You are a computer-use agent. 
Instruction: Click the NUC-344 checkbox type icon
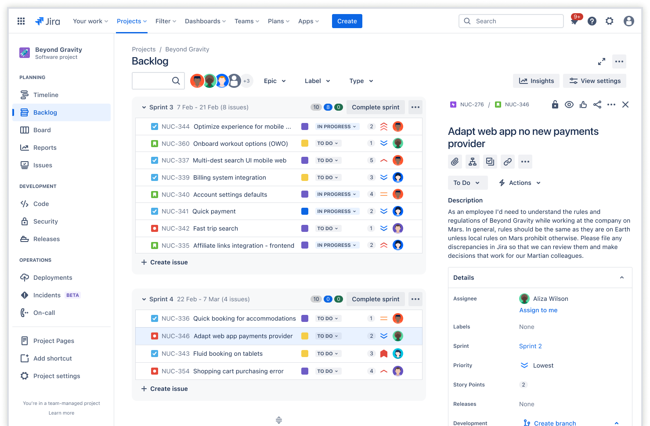(x=155, y=126)
